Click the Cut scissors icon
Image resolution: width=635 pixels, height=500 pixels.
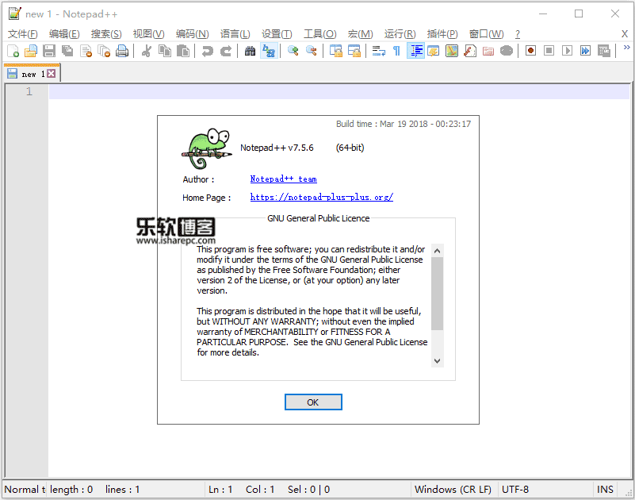(147, 51)
